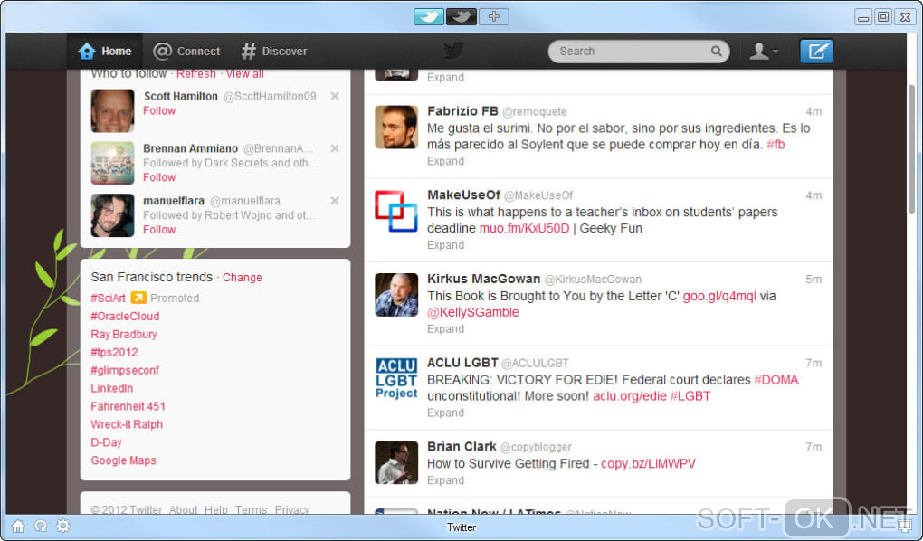Image resolution: width=923 pixels, height=541 pixels.
Task: Open Brian Clark's profile name
Action: point(461,447)
